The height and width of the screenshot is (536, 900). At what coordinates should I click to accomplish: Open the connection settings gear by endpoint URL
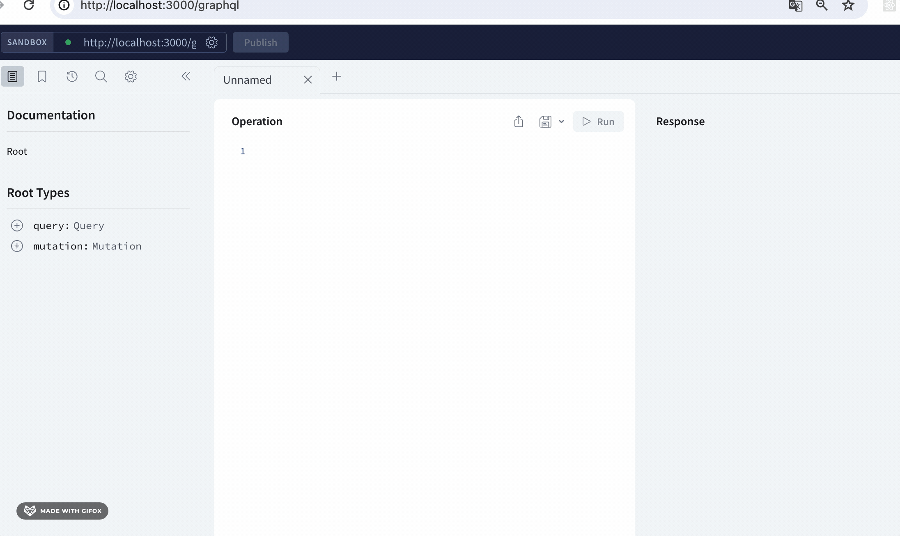211,42
